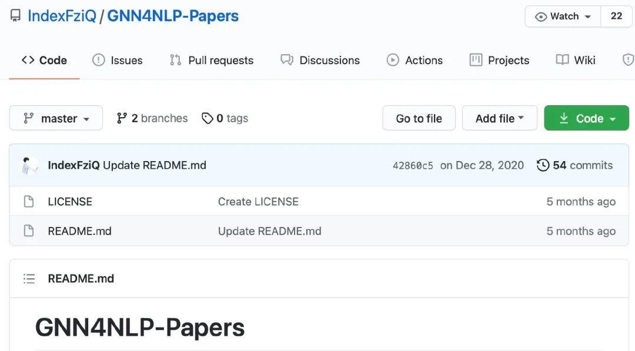The image size is (635, 351).
Task: Open the Watch notifications dropdown
Action: 563,16
